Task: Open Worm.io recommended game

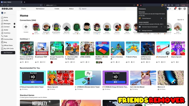Action: (x=171, y=78)
